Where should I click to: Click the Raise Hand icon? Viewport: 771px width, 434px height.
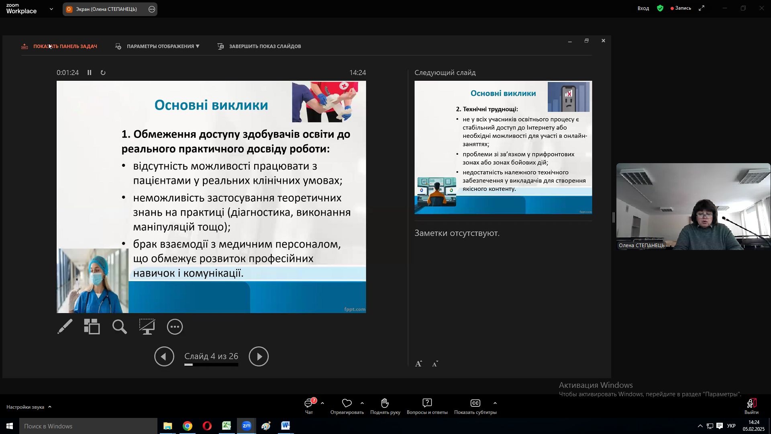(x=385, y=404)
